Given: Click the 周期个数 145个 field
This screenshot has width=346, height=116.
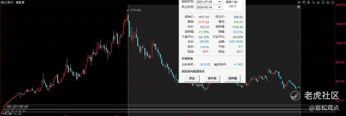Looking at the screenshot, I should coord(233,4).
